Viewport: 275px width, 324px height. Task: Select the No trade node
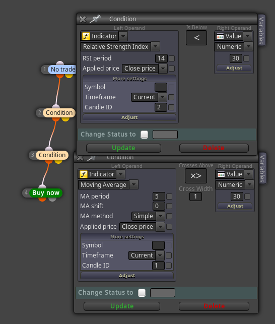[61, 69]
